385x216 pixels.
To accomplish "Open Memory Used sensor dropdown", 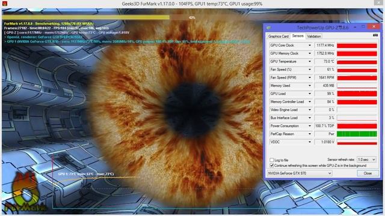I will [309, 86].
